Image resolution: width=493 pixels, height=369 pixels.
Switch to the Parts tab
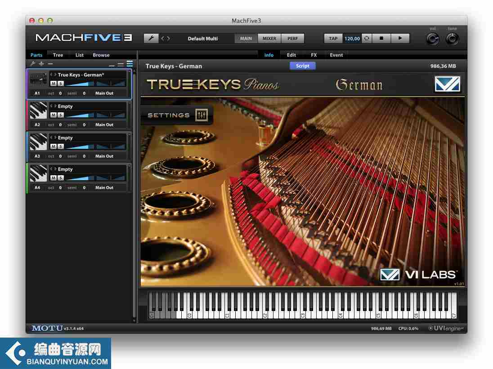(36, 55)
